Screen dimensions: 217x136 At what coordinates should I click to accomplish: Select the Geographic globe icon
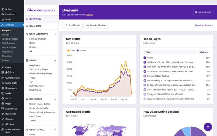coord(27,130)
